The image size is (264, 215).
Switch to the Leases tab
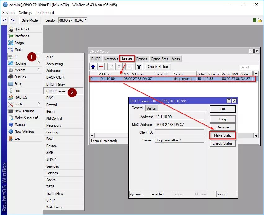pos(127,58)
